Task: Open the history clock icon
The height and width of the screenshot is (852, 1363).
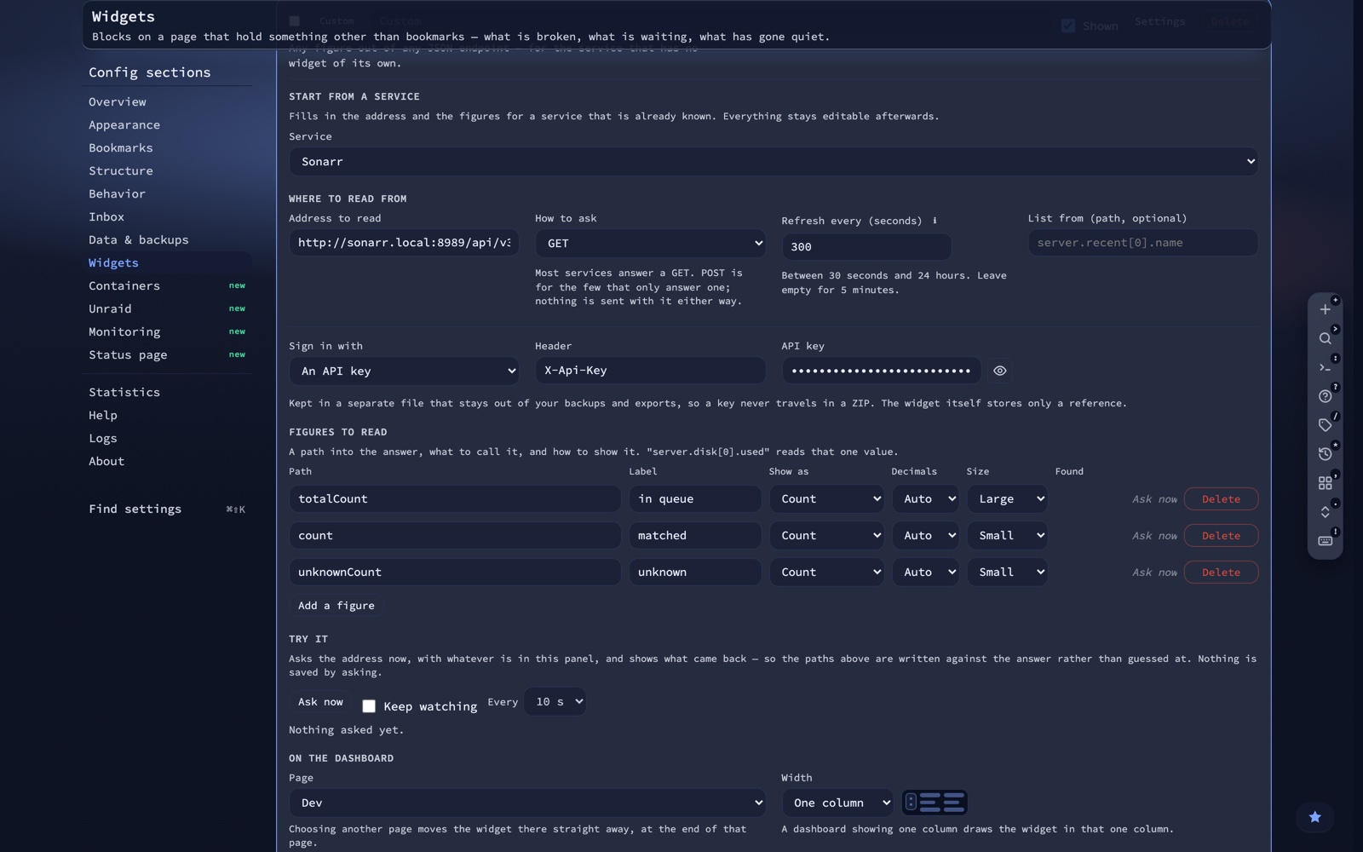Action: pos(1325,454)
